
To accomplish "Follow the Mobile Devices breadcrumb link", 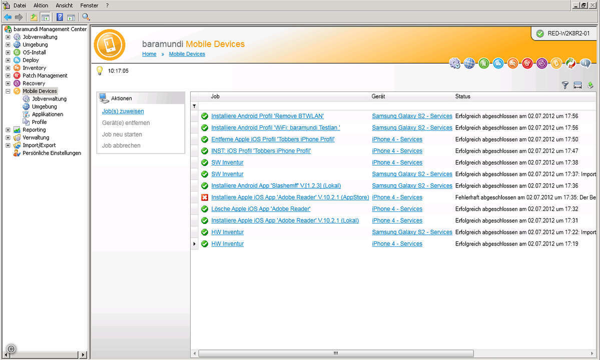I will pyautogui.click(x=187, y=54).
